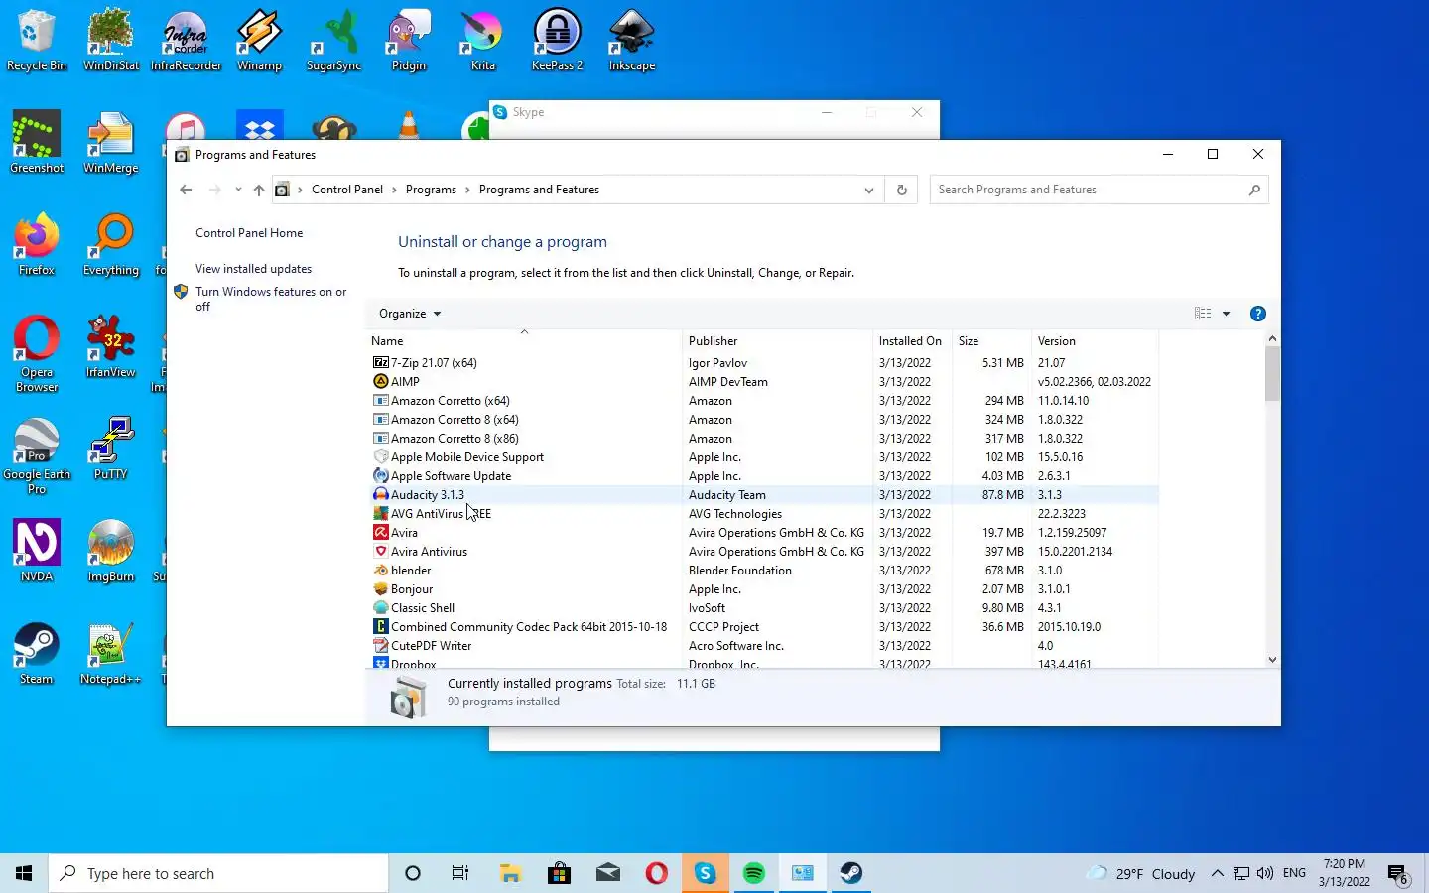Open the SugarSync desktop shortcut
1429x893 pixels.
(333, 41)
